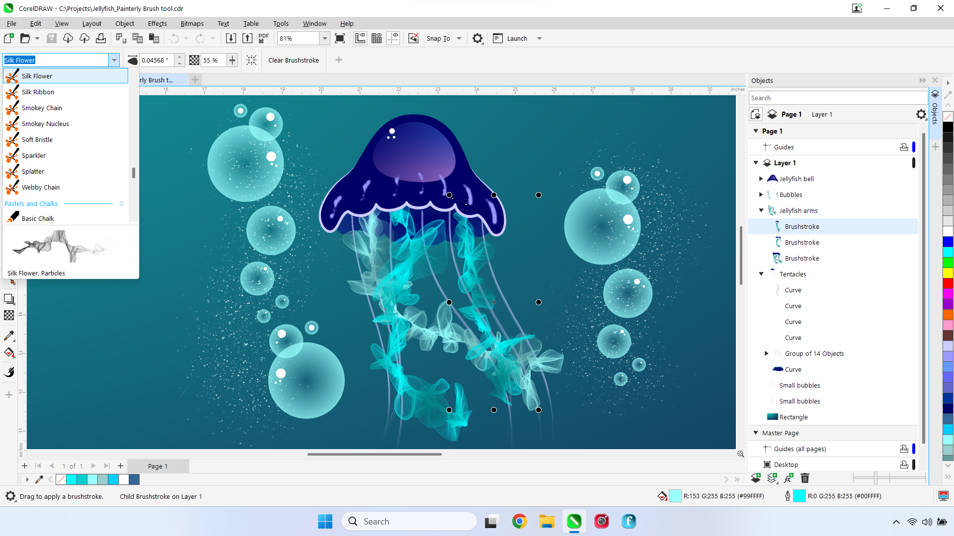
Task: Select the Painterly Brush tool icon
Action: pyautogui.click(x=9, y=372)
